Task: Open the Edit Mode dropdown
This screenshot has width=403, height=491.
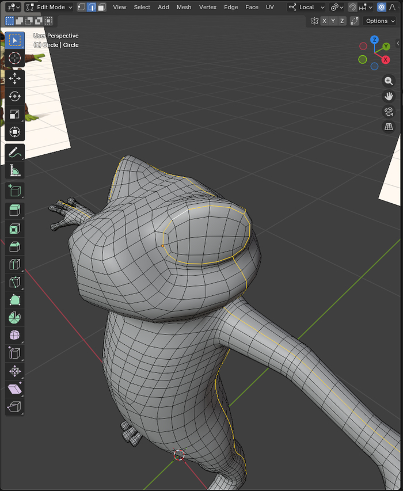Action: (50, 7)
